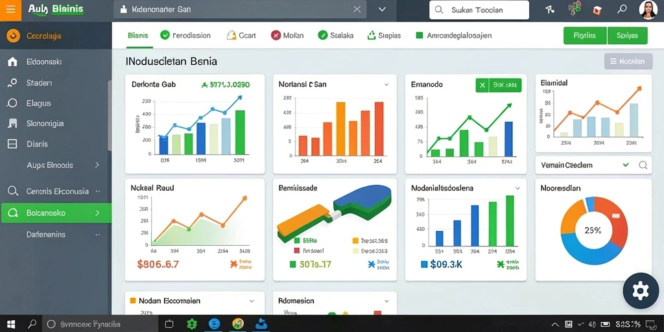The height and width of the screenshot is (332, 664).
Task: Expand the Aupa Elnoods sidebar chevron
Action: (x=97, y=165)
